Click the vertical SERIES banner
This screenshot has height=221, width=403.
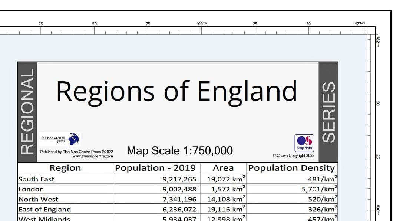[x=328, y=112]
